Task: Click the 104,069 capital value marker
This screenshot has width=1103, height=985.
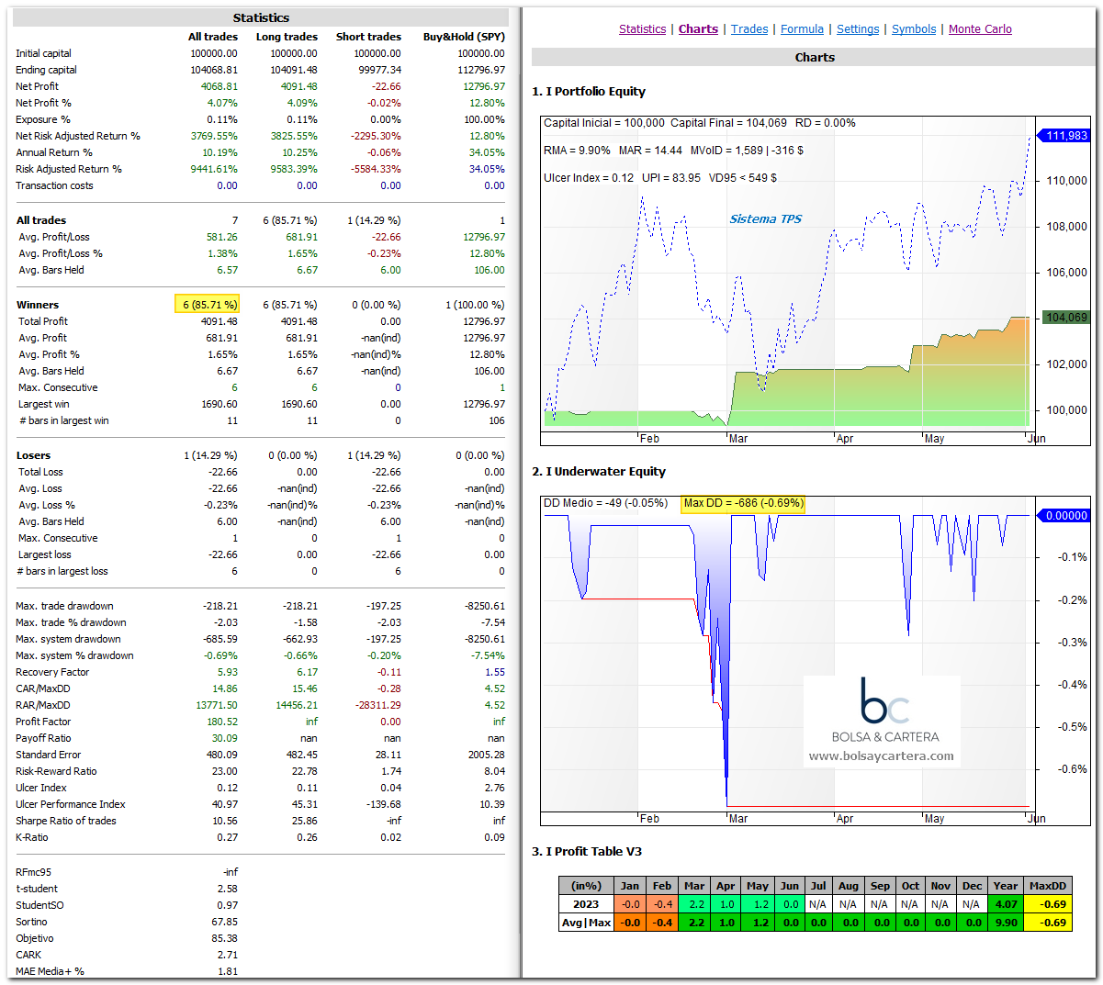Action: 1065,318
